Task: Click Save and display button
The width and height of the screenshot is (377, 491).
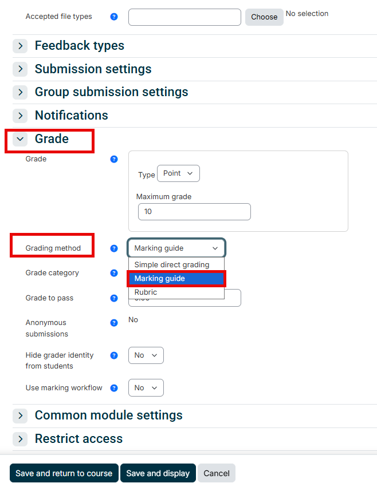Action: 158,473
